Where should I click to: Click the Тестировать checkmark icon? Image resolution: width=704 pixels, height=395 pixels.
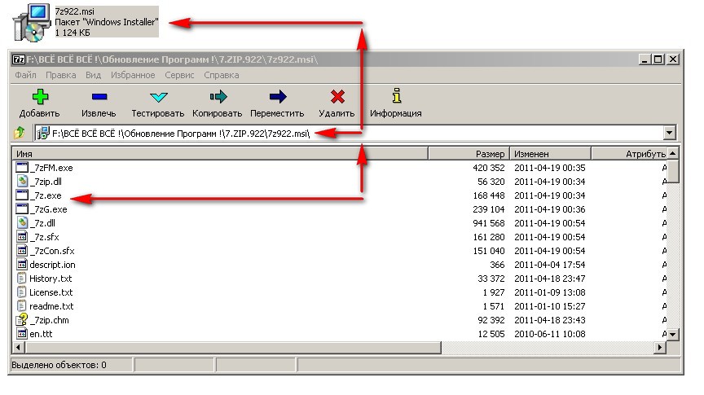pos(159,96)
